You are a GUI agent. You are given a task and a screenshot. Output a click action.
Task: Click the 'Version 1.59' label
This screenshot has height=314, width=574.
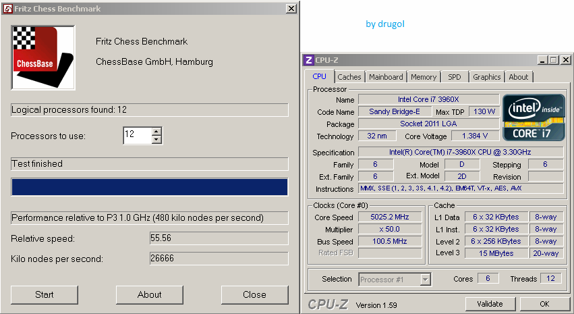376,305
